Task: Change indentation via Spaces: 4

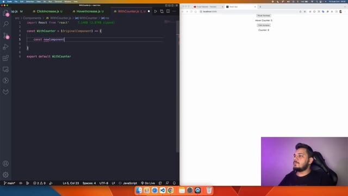Action: click(89, 183)
